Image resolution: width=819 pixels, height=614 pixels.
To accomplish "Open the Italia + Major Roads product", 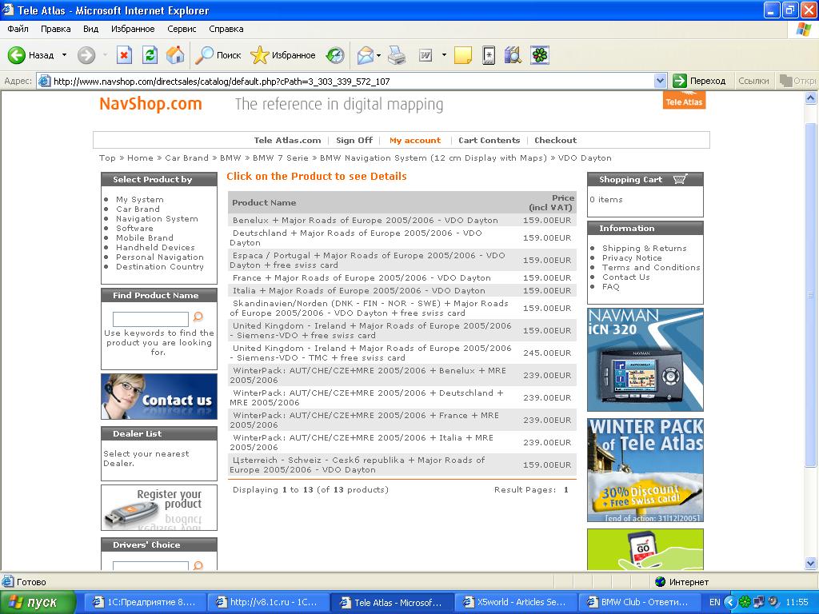I will point(359,290).
